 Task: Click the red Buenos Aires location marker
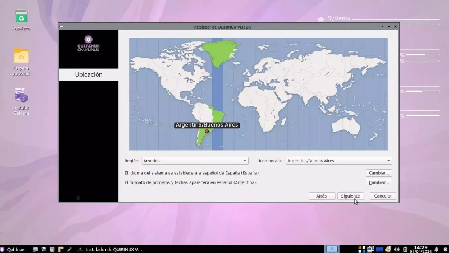coord(207,132)
